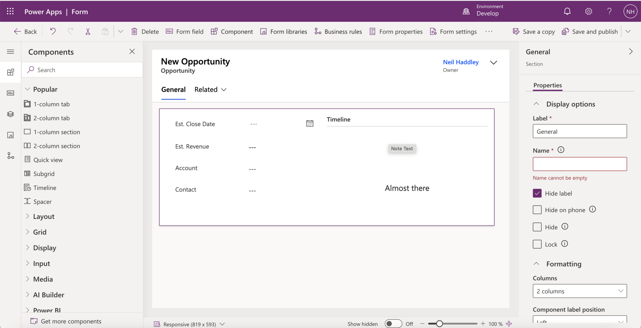The width and height of the screenshot is (641, 328).
Task: Open the Columns dropdown showing 2 columns
Action: tap(579, 291)
